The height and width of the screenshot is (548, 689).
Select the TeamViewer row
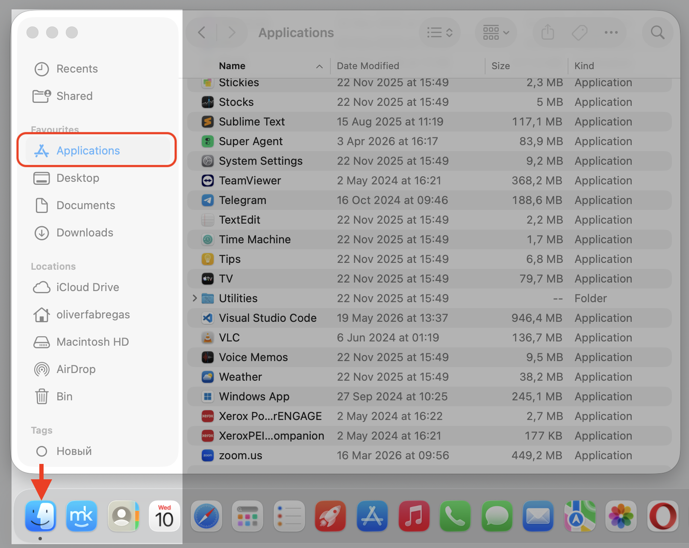pos(430,181)
